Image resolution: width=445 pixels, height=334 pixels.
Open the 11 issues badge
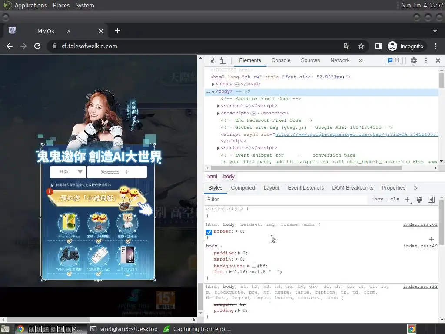point(394,60)
